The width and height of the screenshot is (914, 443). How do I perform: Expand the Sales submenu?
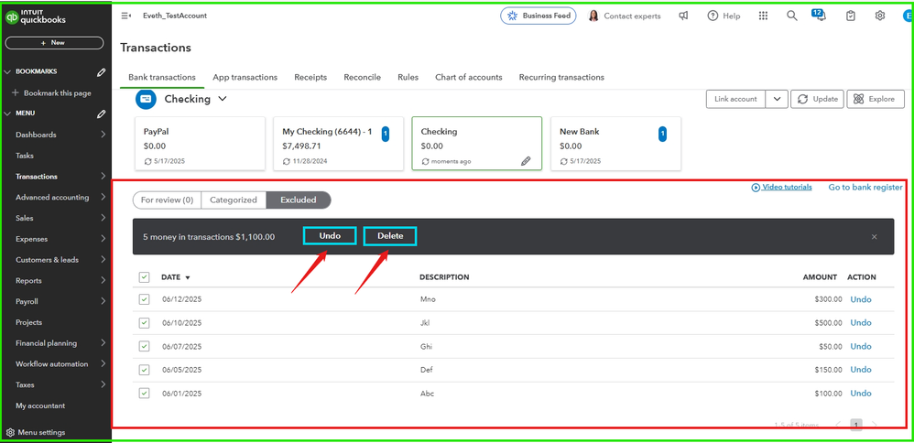pyautogui.click(x=103, y=218)
